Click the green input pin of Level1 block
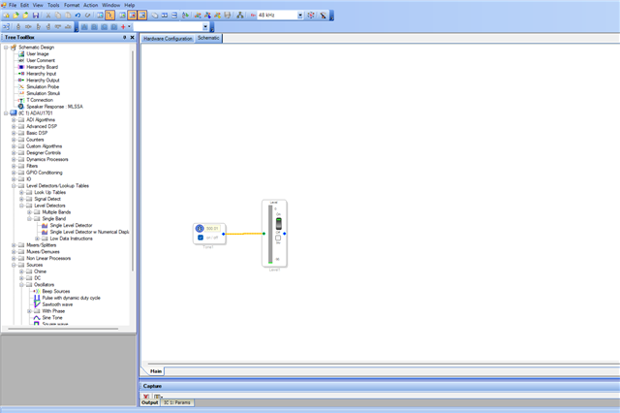The height and width of the screenshot is (413, 620). 263,234
